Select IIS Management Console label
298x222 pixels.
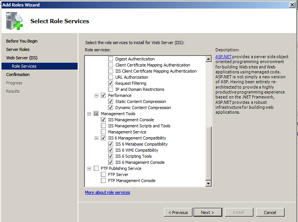[131, 120]
